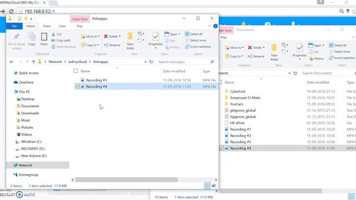This screenshot has height=200, width=356.
Task: Click Select all in Astoapps ribbon
Action: (x=194, y=34)
